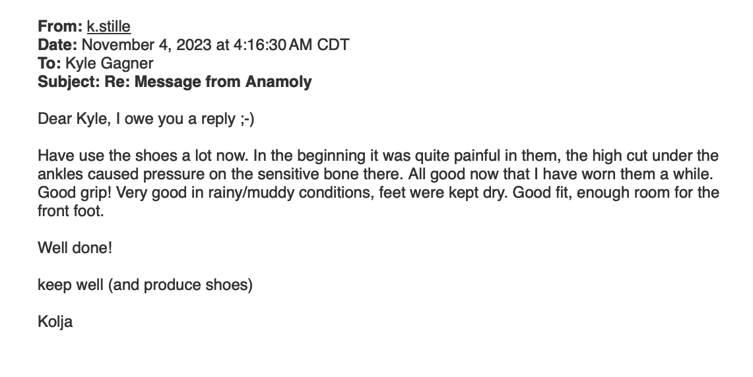Select the Date: header label
Screen dimensions: 753x377
tap(57, 45)
